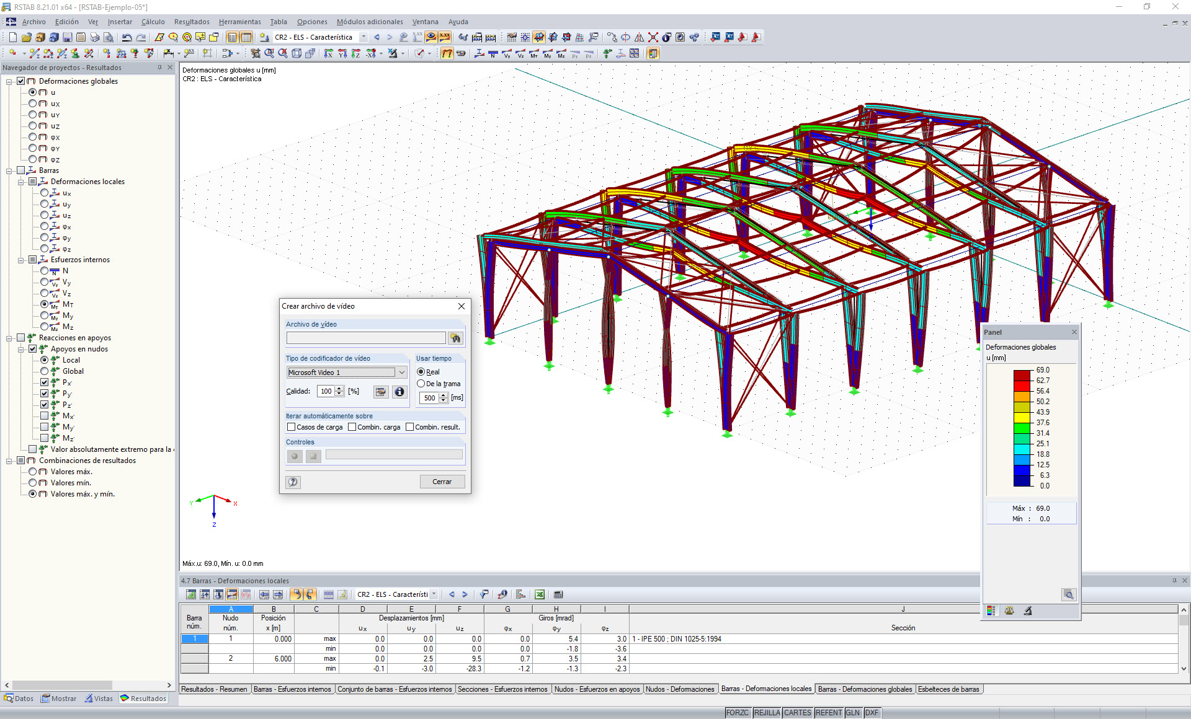This screenshot has width=1191, height=719.
Task: Click the magnifier icon in the results Panel
Action: 1068,594
